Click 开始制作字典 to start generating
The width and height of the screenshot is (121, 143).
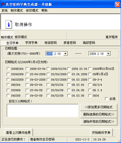tap(101, 132)
